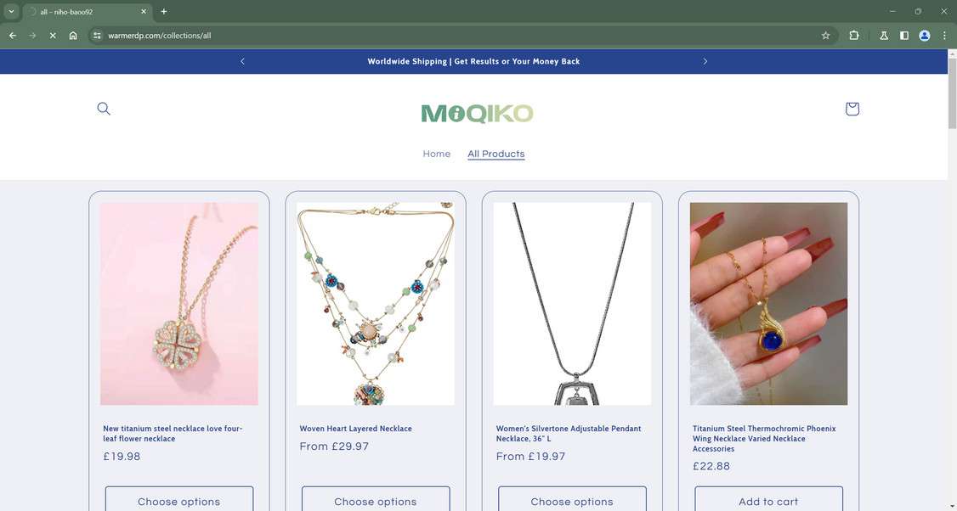The height and width of the screenshot is (511, 957).
Task: Add the Phoenix Wing Necklace to cart
Action: coord(768,499)
